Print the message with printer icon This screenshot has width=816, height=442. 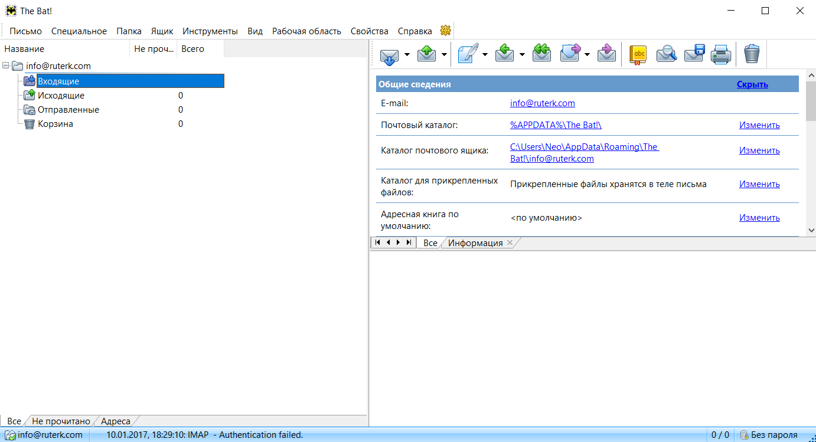click(x=721, y=54)
